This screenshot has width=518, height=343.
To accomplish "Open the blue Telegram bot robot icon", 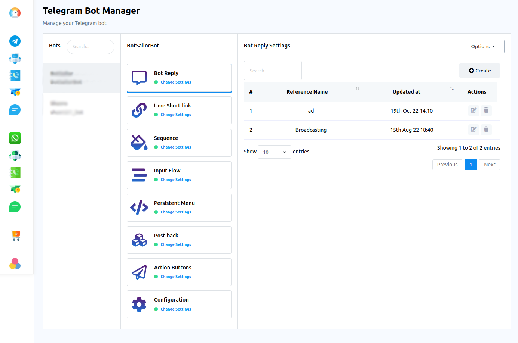I will (x=15, y=58).
